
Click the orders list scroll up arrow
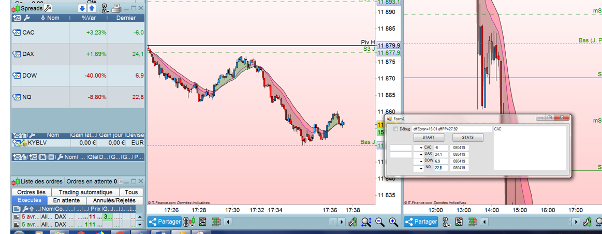140,216
